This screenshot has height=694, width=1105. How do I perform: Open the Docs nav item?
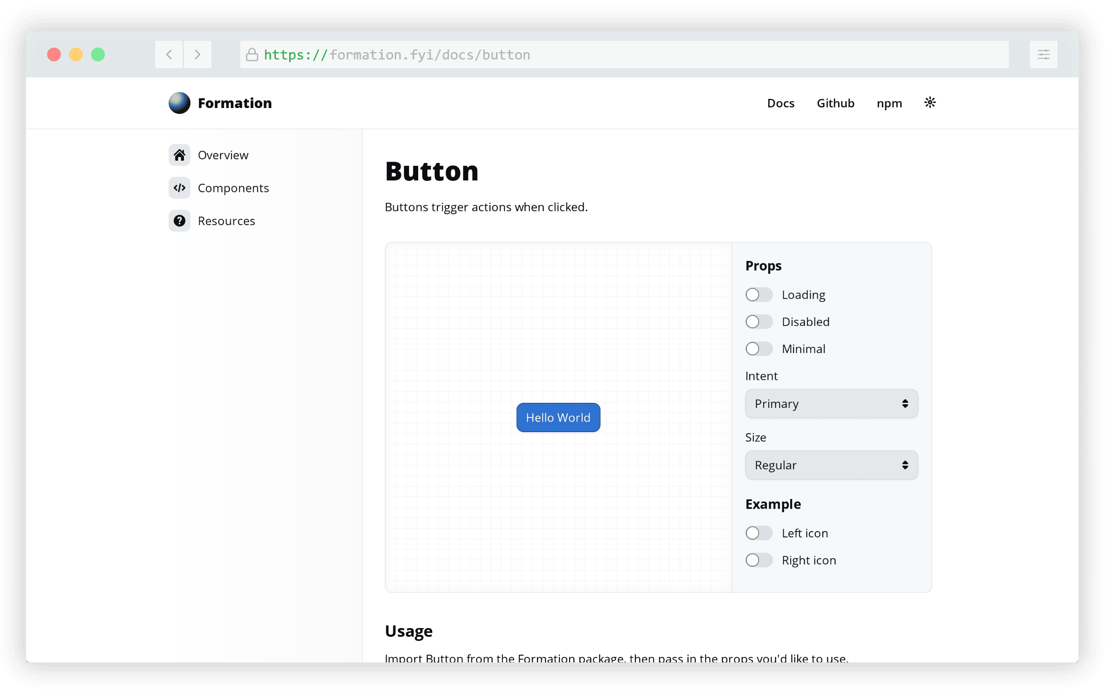(781, 103)
